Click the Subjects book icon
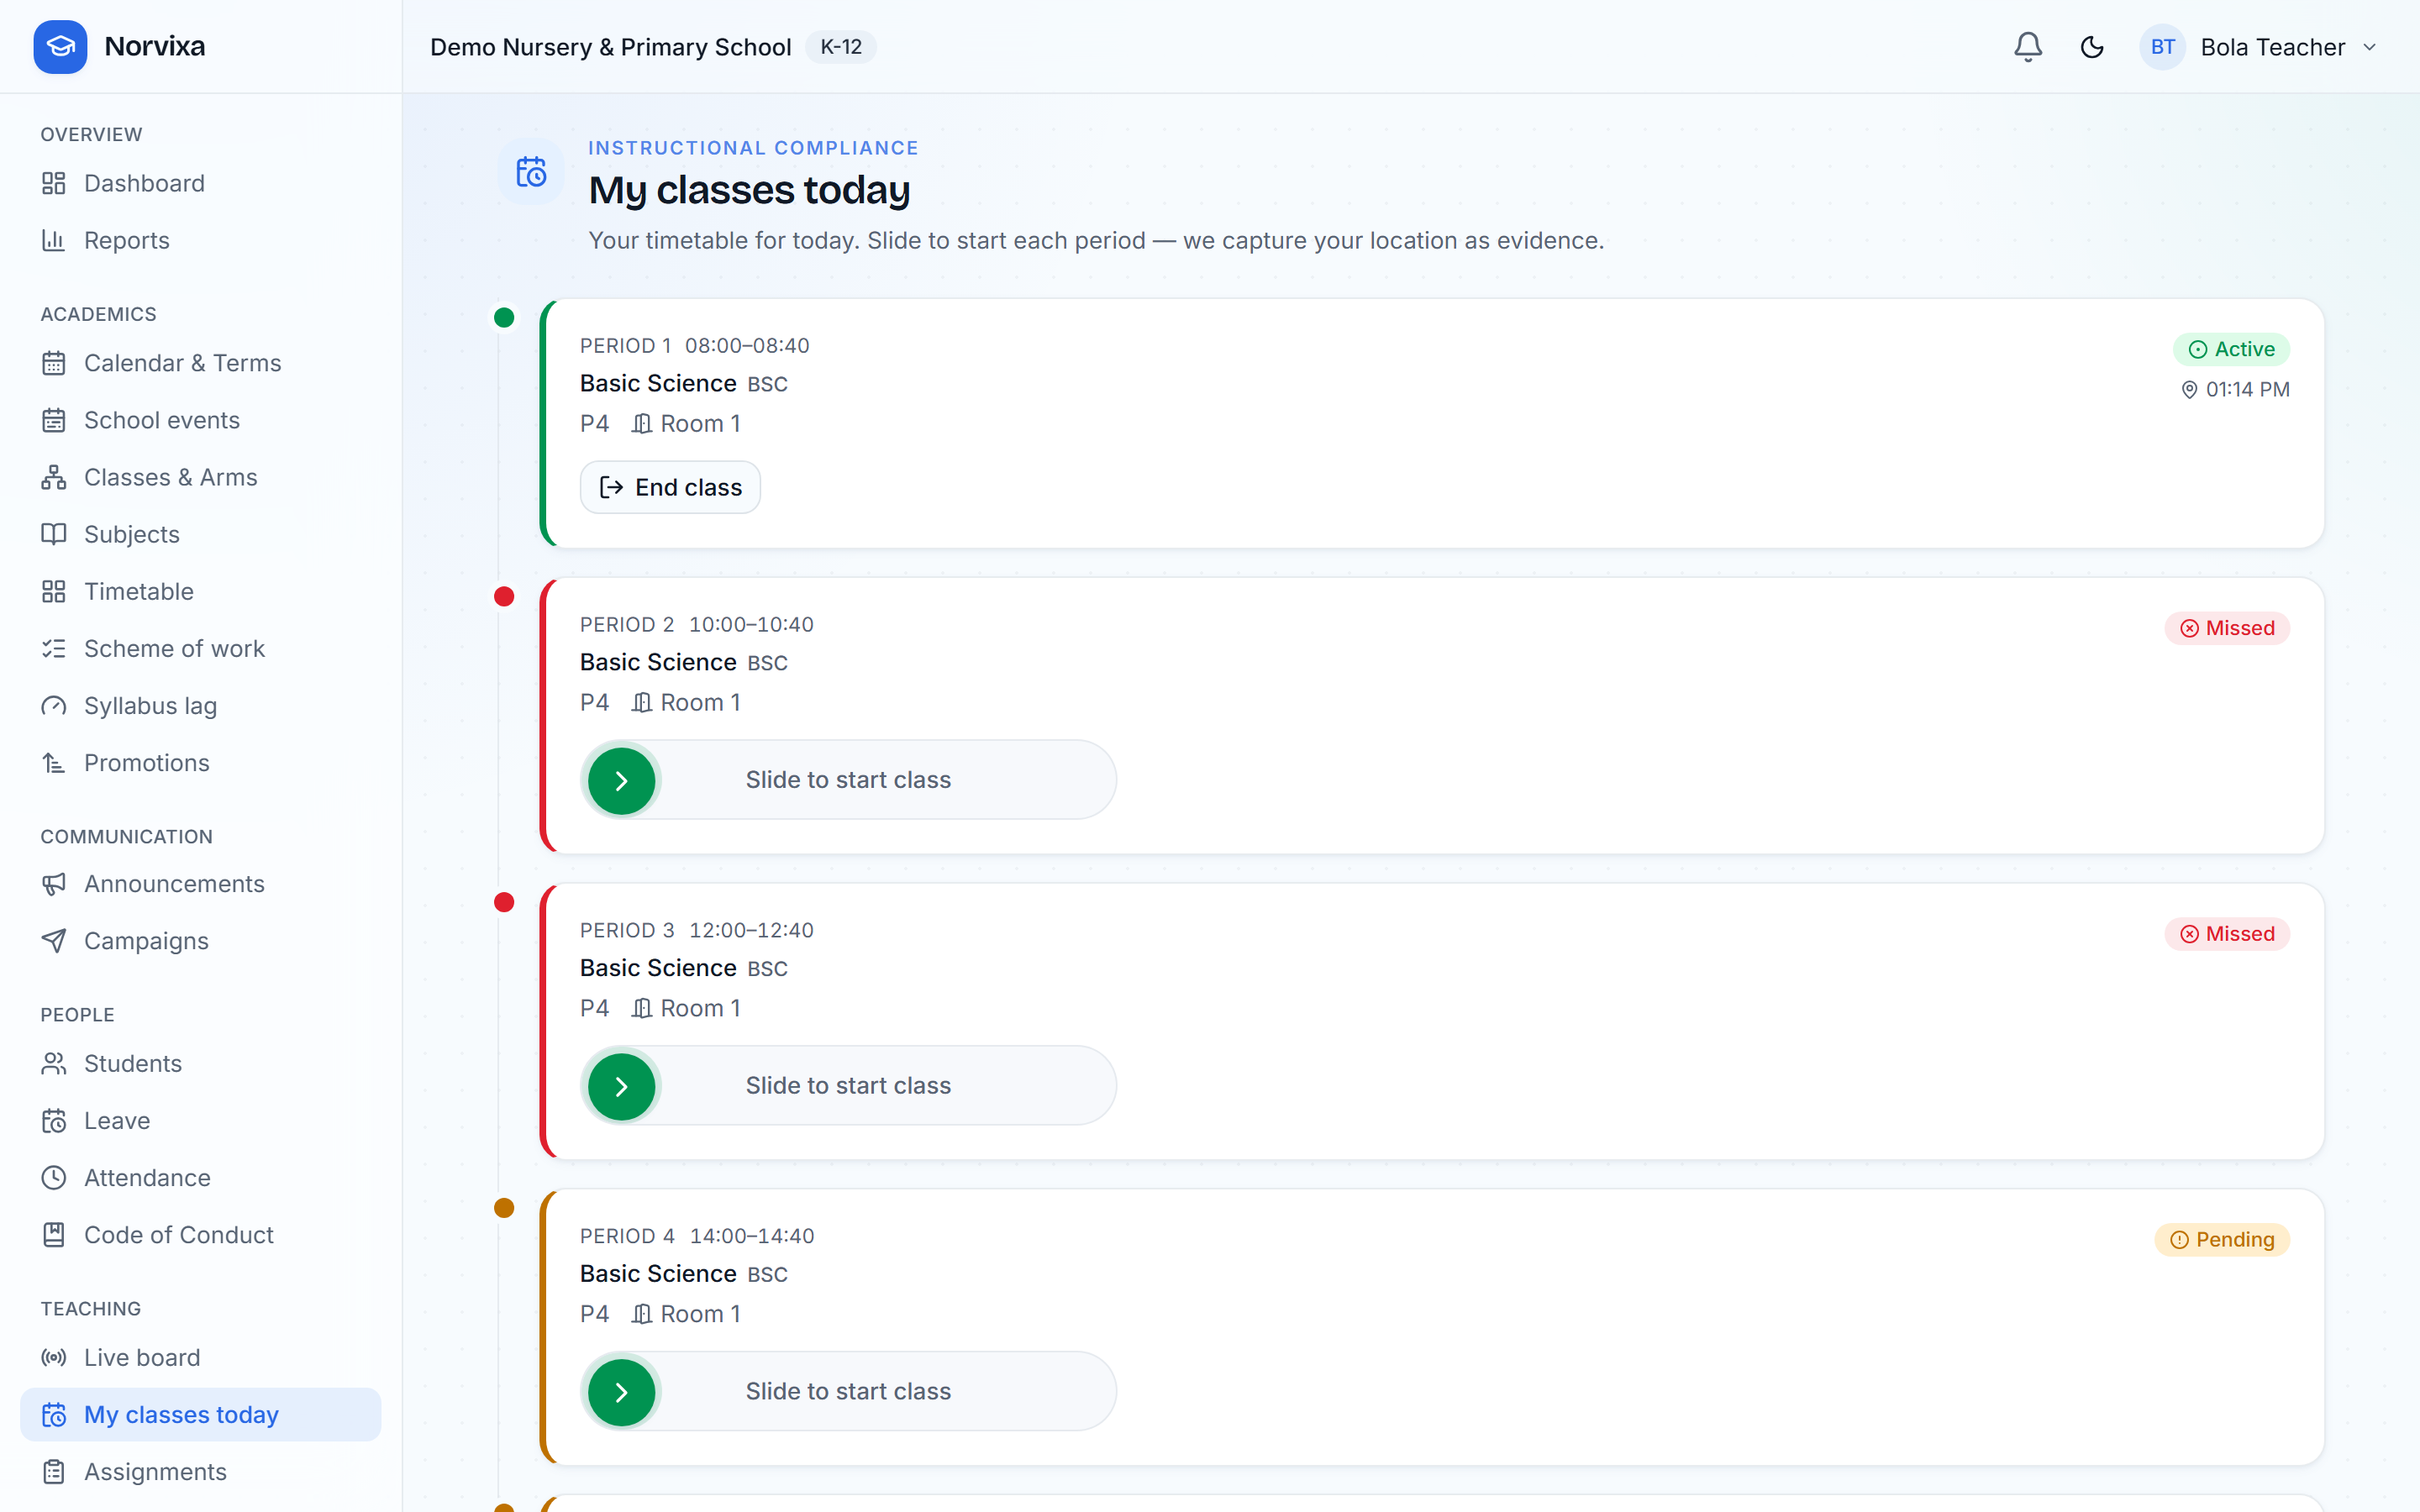Screen dimensions: 2420x1512 [54, 535]
